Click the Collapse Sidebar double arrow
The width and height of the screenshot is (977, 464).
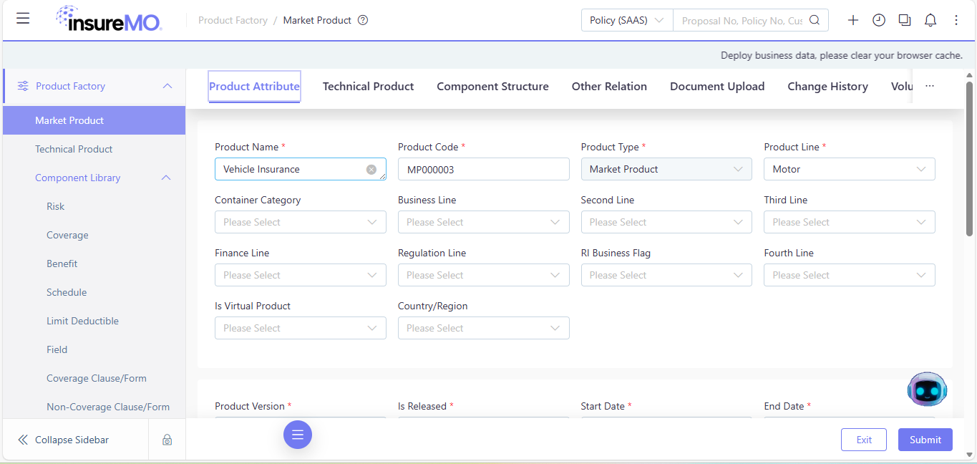(23, 440)
